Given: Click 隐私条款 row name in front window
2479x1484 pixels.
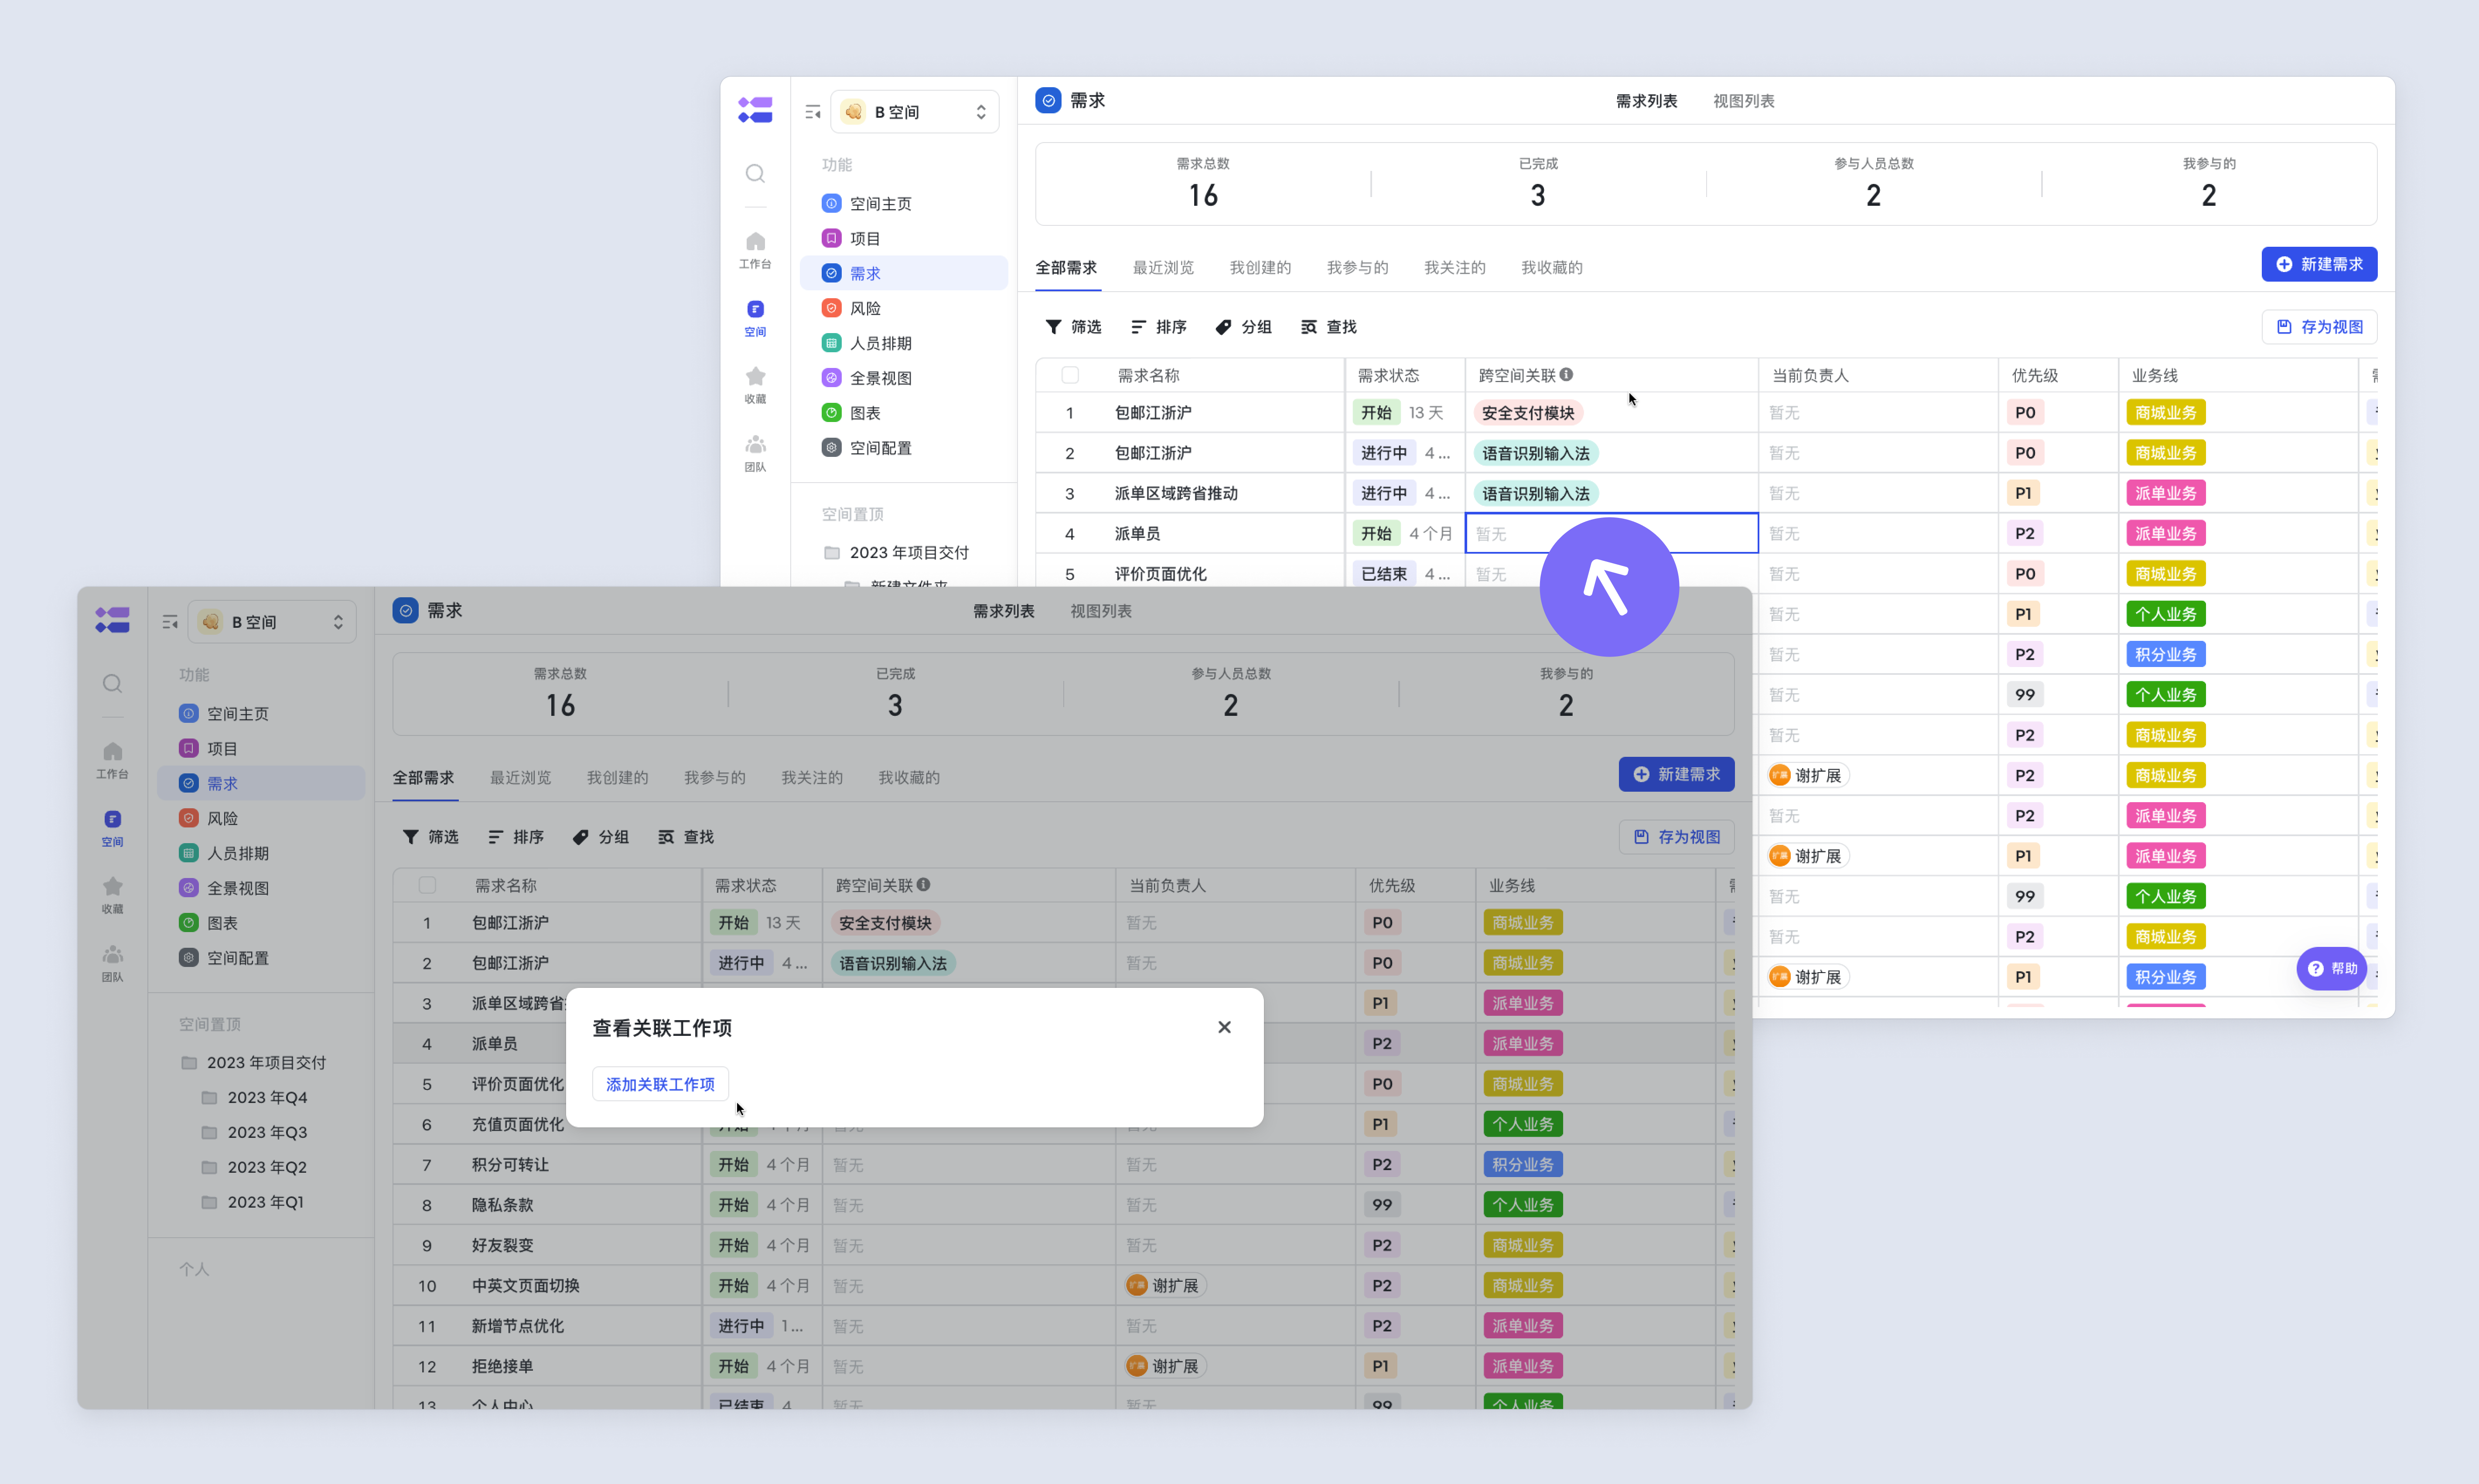Looking at the screenshot, I should click(502, 1205).
